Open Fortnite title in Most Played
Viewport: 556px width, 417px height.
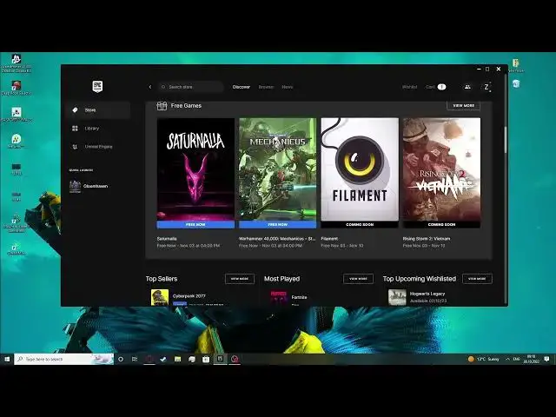(299, 297)
